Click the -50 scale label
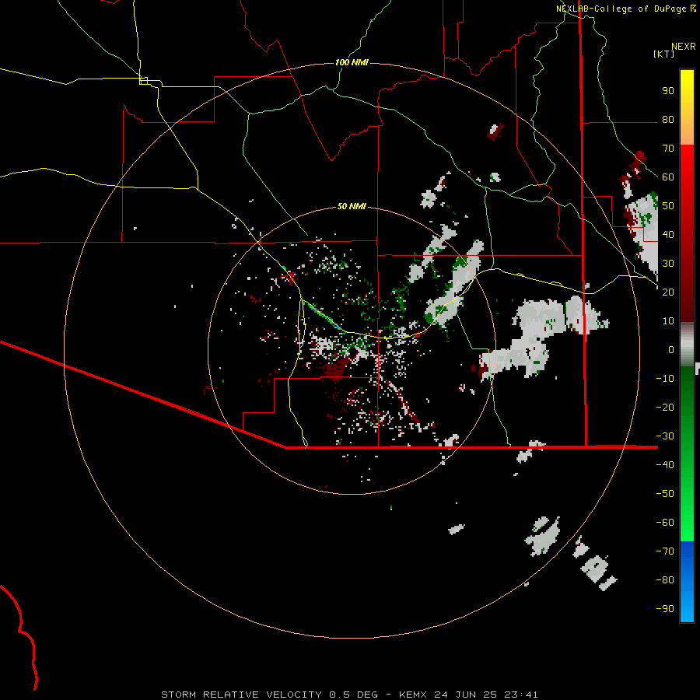The height and width of the screenshot is (700, 700). click(665, 493)
